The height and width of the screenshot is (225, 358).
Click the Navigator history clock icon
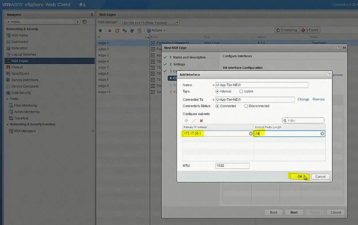pyautogui.click(x=84, y=22)
